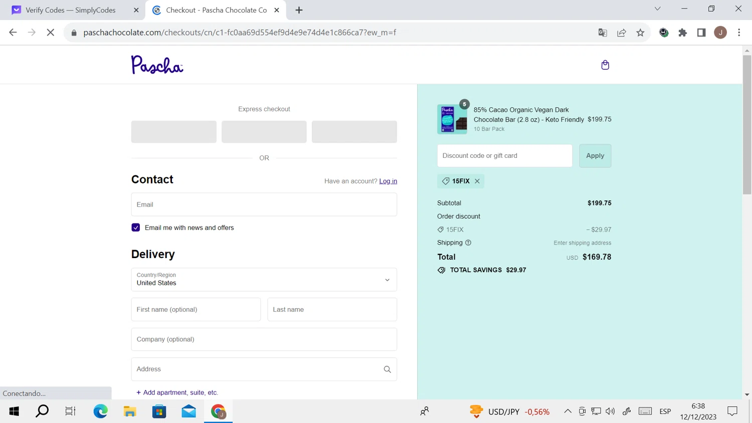
Task: Click the Chrome icon on the taskbar
Action: (x=218, y=411)
